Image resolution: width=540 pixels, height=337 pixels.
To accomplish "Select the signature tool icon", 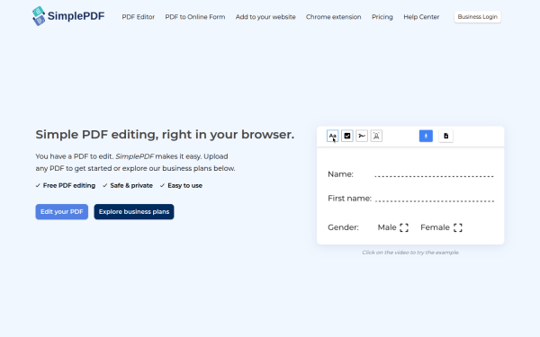I will tap(362, 136).
